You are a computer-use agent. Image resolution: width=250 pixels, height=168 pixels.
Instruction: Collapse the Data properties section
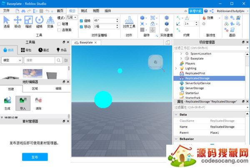(x=176, y=115)
